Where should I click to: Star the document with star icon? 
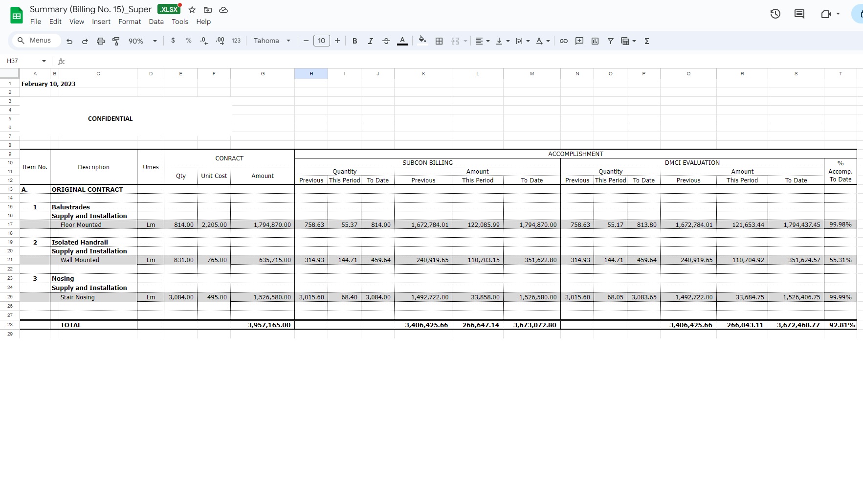point(192,10)
